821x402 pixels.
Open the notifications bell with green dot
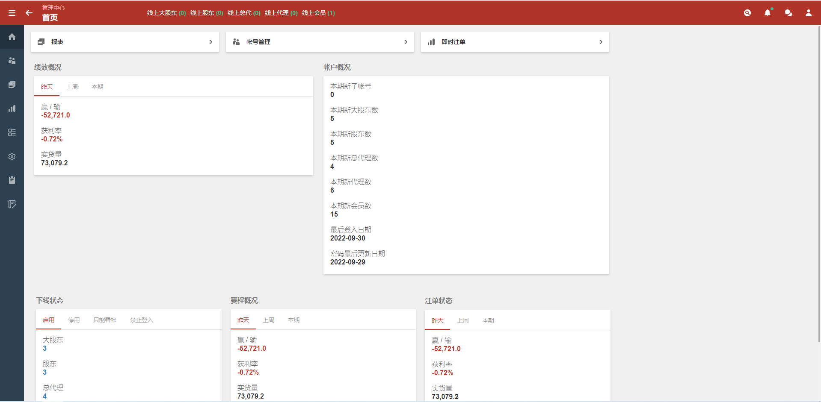768,13
